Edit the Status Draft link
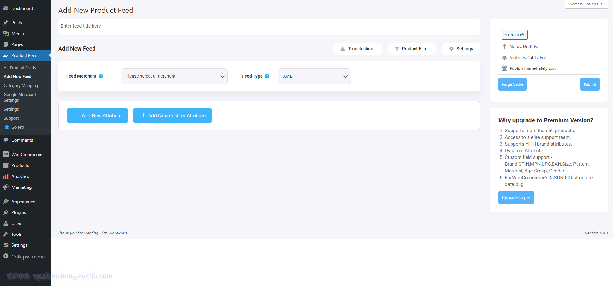 point(537,47)
